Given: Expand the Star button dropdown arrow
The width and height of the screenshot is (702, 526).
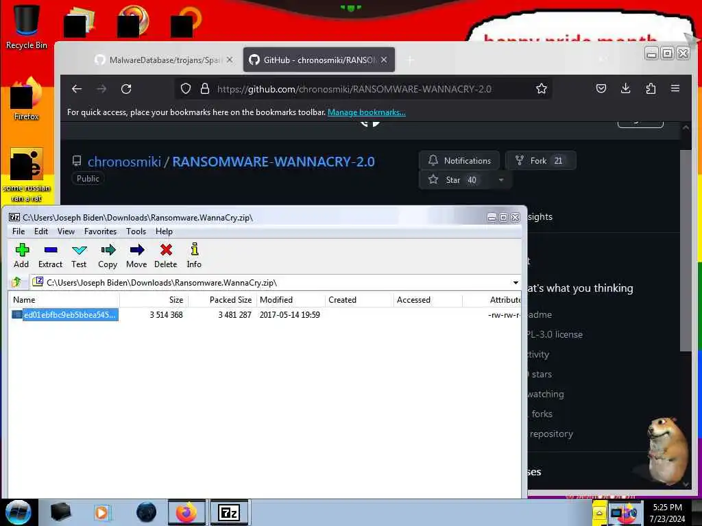Looking at the screenshot, I should (x=501, y=180).
